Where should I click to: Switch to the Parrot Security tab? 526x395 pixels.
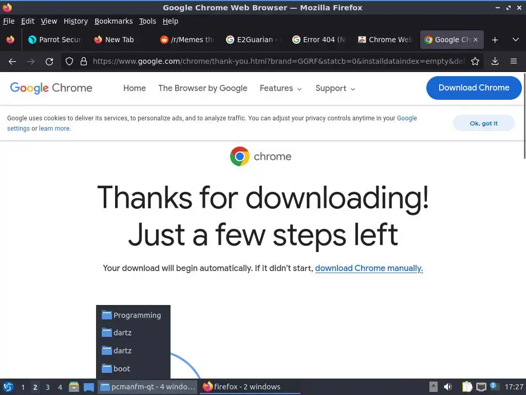coord(54,40)
